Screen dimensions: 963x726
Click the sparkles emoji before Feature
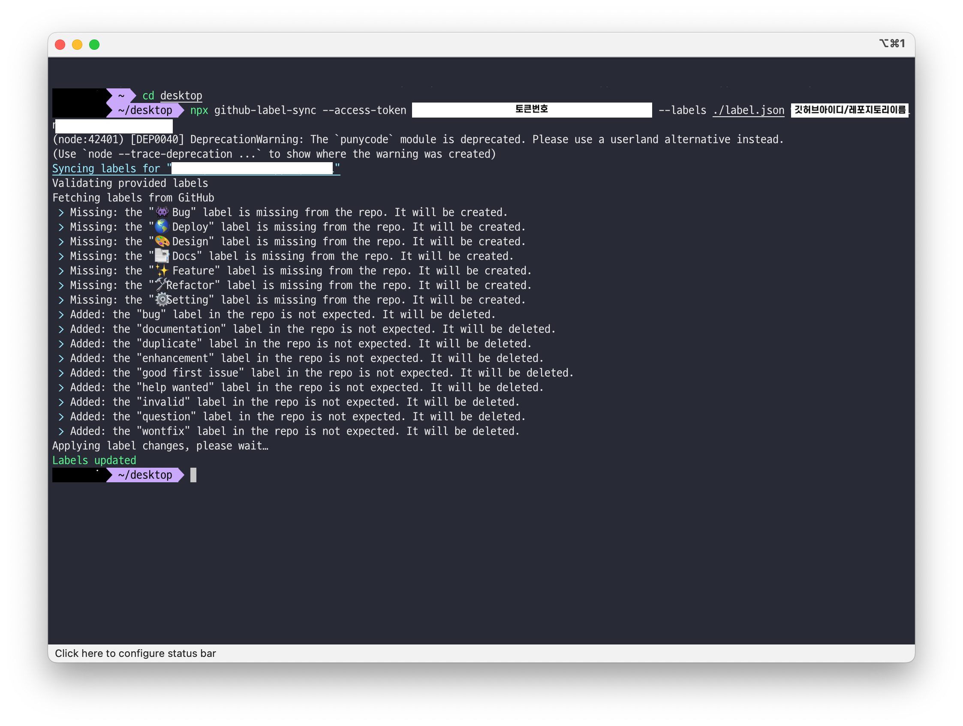click(x=162, y=271)
